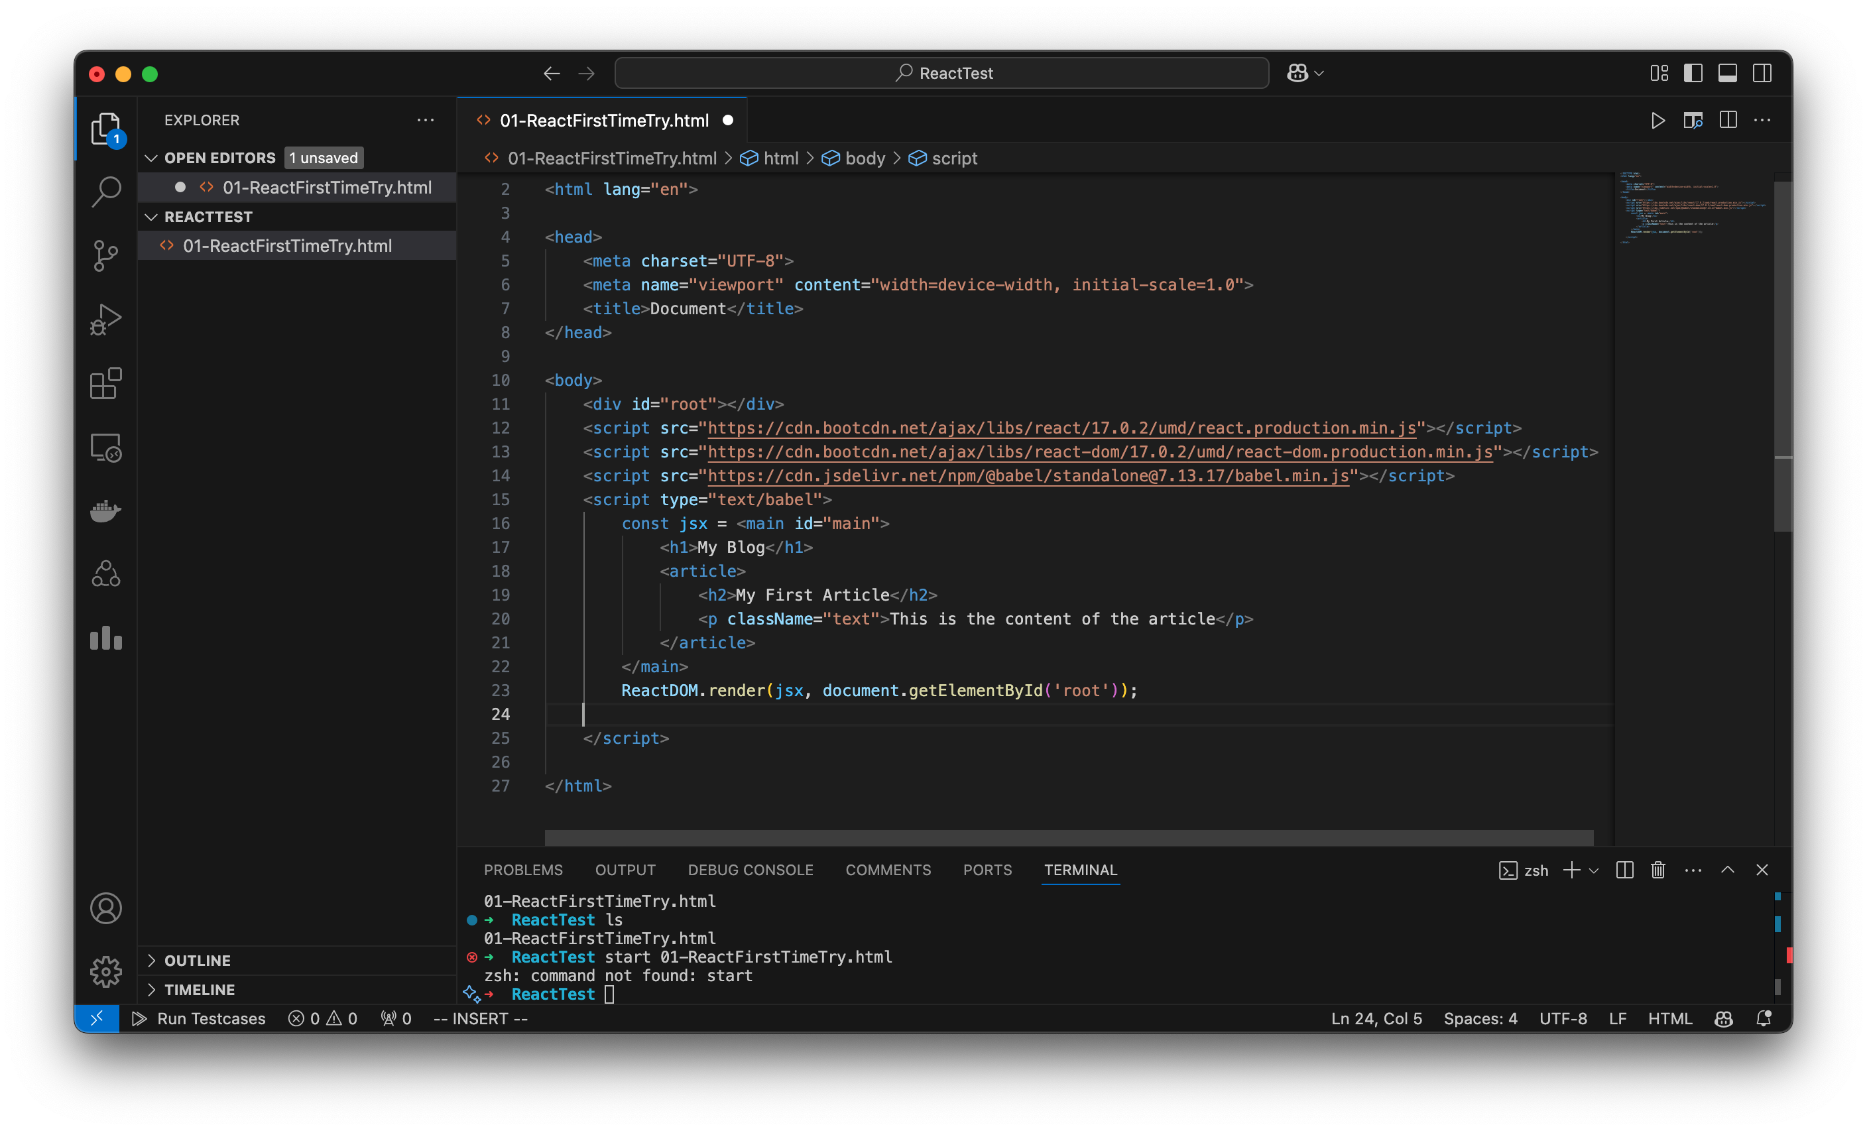
Task: Open the Extensions view
Action: 105,383
